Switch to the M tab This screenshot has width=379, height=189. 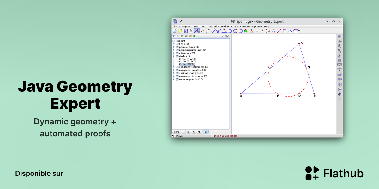pyautogui.click(x=199, y=132)
